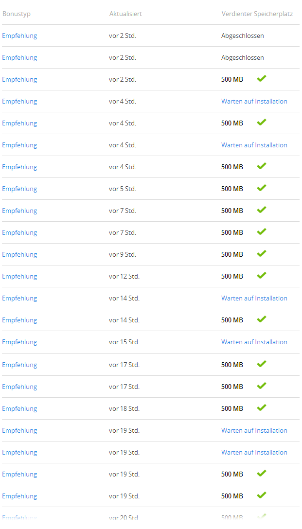Click the only green checkmark among vor 14 Std. rows
The image size is (302, 529).
[262, 319]
